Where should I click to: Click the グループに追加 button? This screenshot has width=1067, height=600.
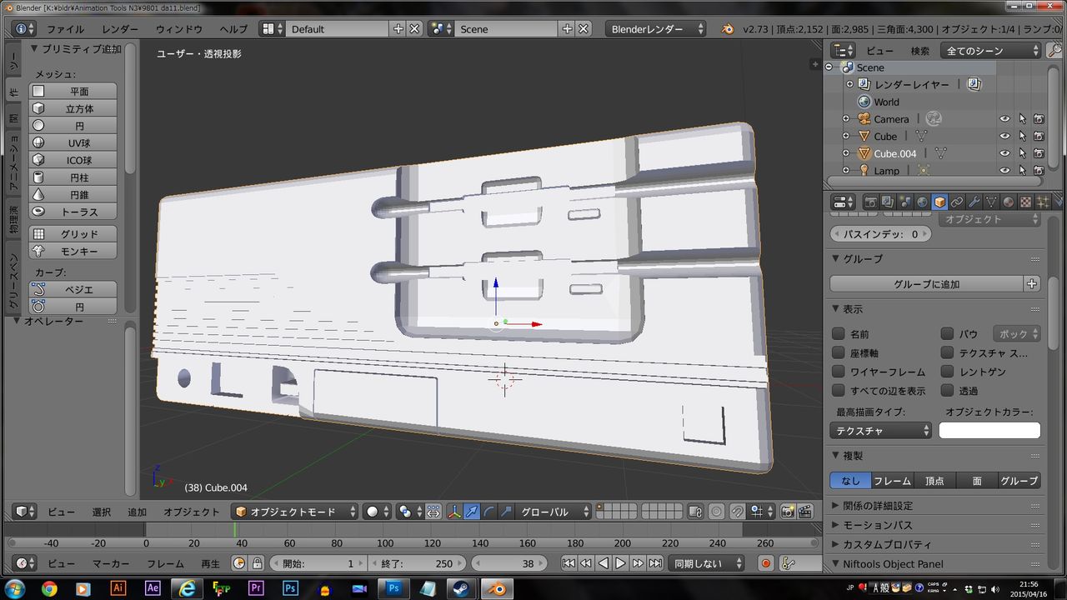pos(926,284)
